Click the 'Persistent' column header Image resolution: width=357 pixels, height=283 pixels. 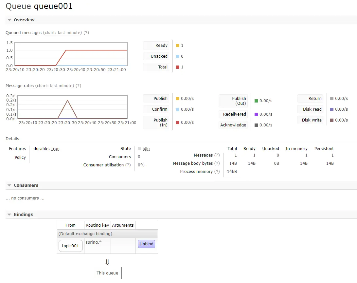tap(324, 149)
